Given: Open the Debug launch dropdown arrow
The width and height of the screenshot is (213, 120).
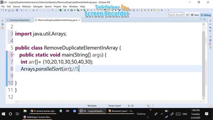Looking at the screenshot, I should tap(68, 10).
